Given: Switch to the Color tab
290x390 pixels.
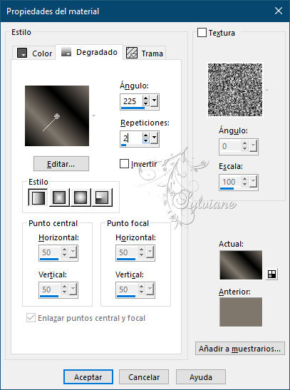Looking at the screenshot, I should [x=33, y=53].
